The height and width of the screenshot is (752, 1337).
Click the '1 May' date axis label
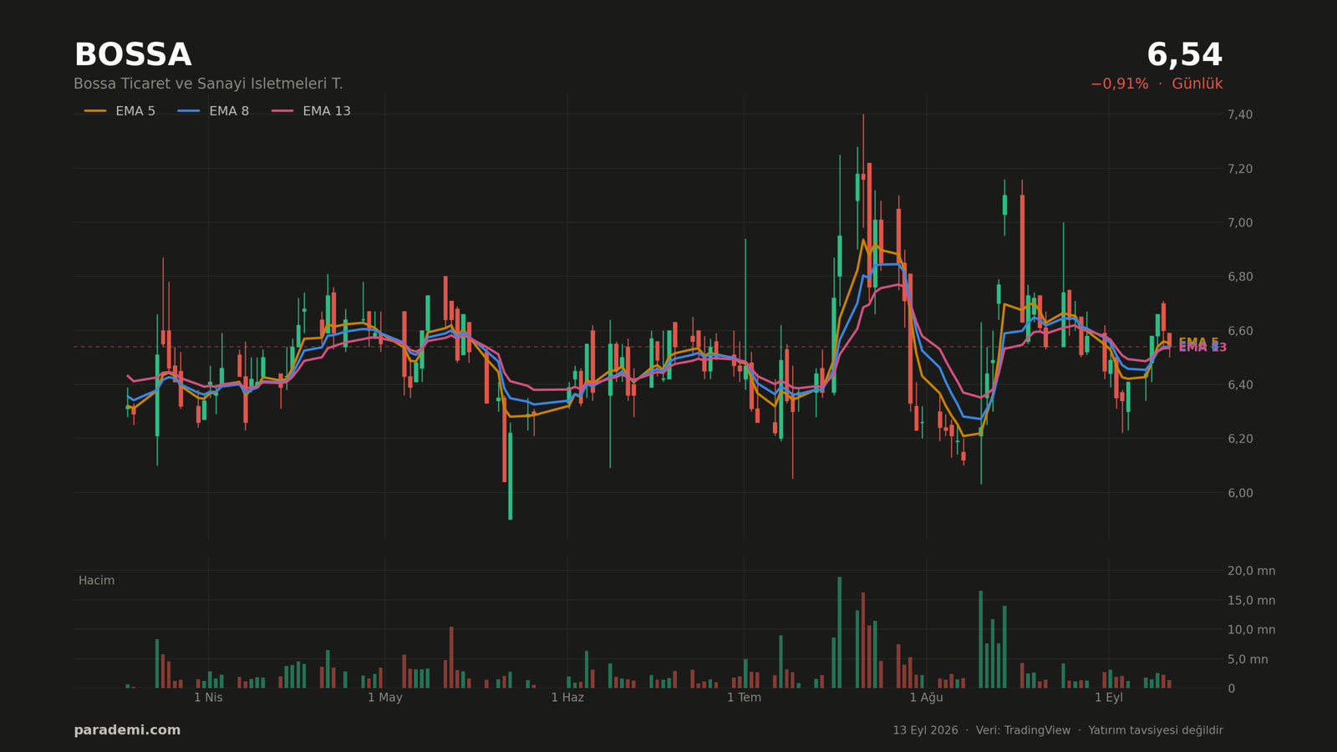(x=384, y=698)
